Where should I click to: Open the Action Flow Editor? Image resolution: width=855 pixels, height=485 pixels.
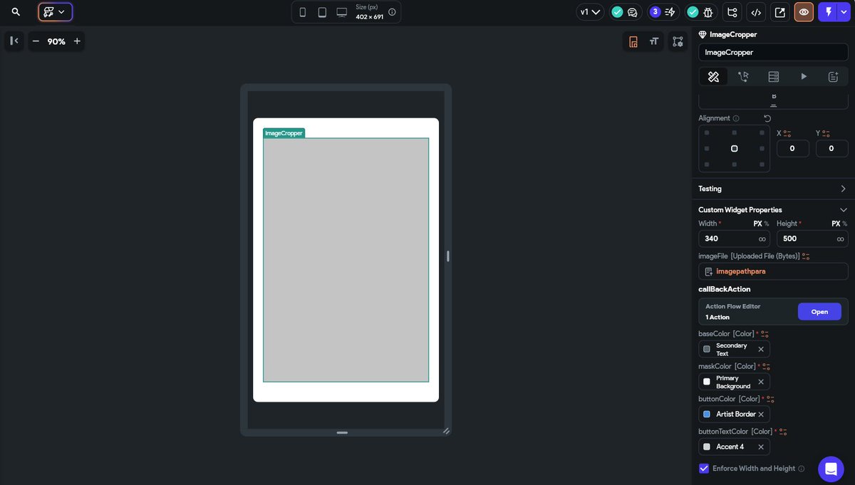[x=819, y=311]
